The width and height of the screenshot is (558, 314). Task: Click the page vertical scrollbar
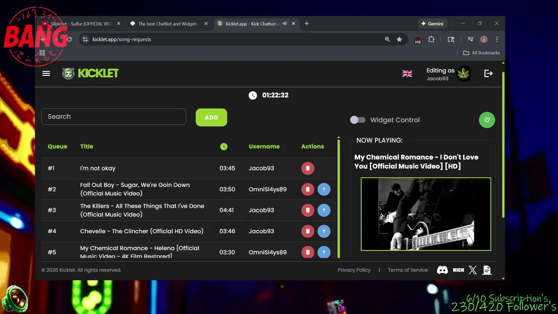click(503, 144)
